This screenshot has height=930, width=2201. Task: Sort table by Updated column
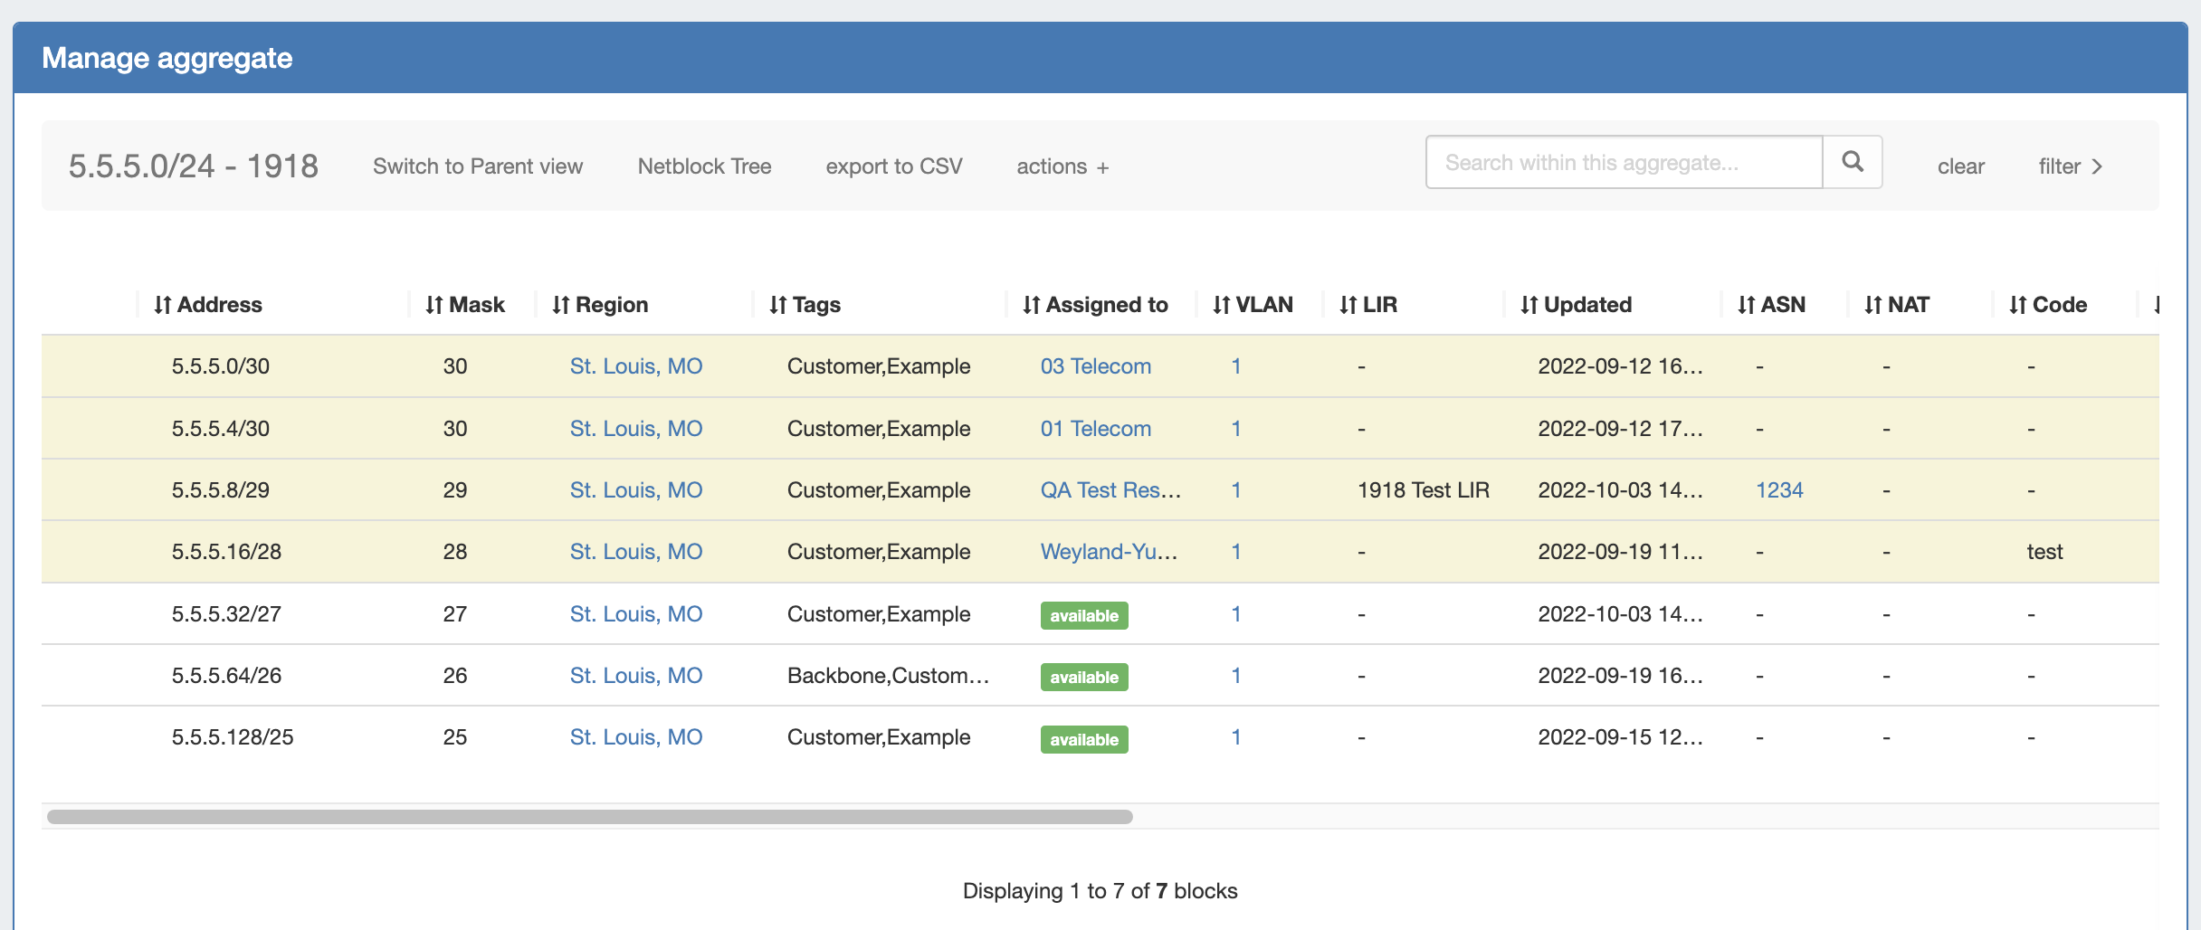tap(1577, 305)
